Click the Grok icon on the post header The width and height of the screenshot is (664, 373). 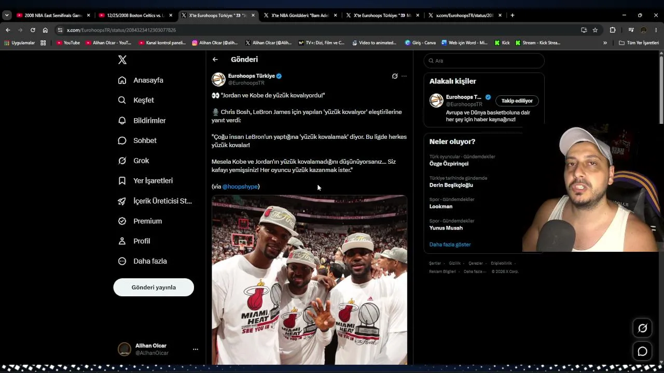click(x=395, y=76)
